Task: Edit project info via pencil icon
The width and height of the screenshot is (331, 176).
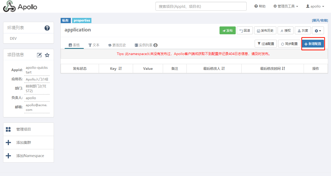Action: 39,55
